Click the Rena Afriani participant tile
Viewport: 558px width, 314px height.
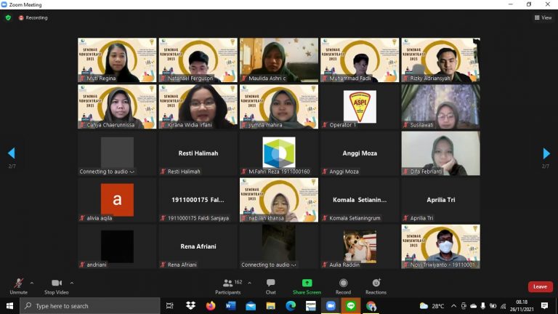tap(198, 246)
